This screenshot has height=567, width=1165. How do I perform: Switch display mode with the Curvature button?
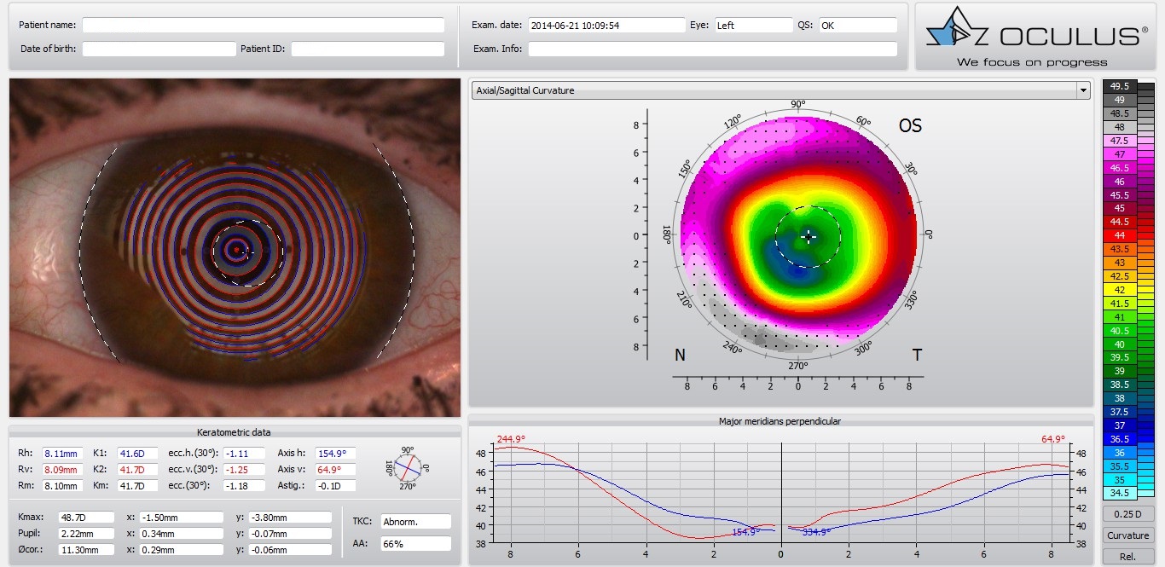[x=1127, y=535]
